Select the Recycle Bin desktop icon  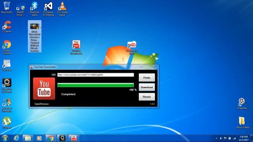pyautogui.click(x=7, y=7)
